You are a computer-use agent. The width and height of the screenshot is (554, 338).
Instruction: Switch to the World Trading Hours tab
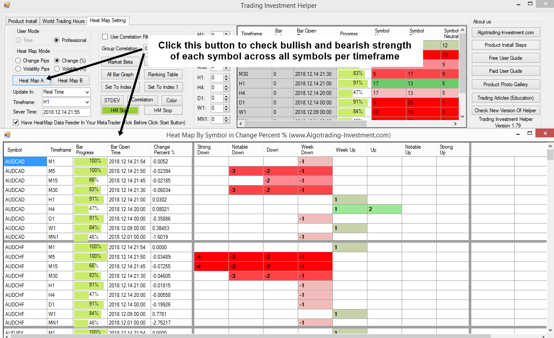click(x=63, y=21)
